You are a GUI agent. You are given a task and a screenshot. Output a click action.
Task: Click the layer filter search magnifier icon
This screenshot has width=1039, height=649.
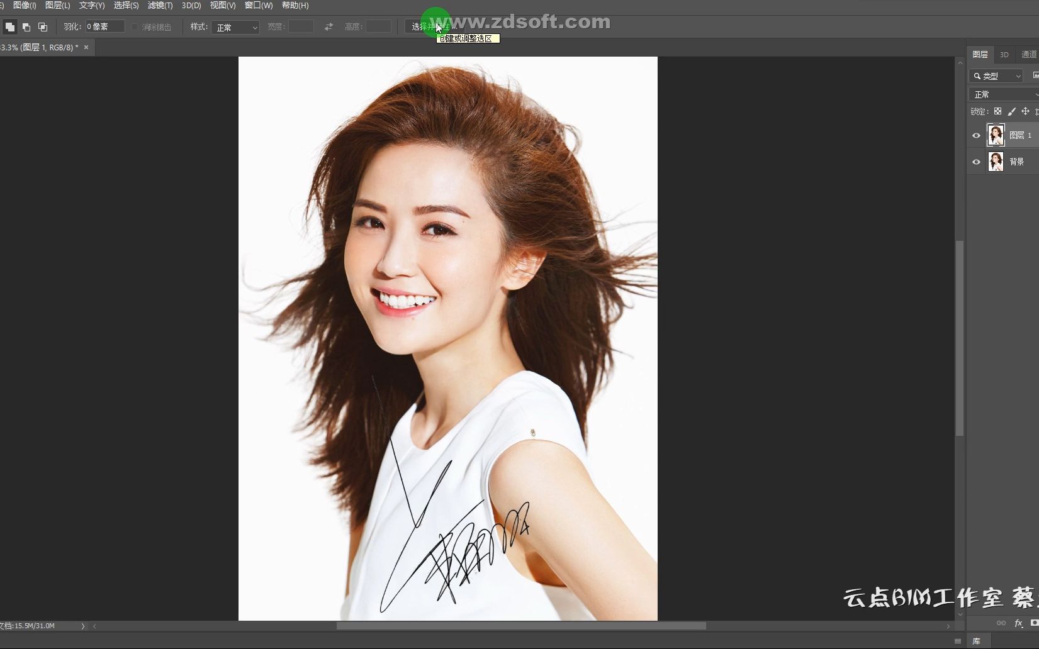coord(977,75)
